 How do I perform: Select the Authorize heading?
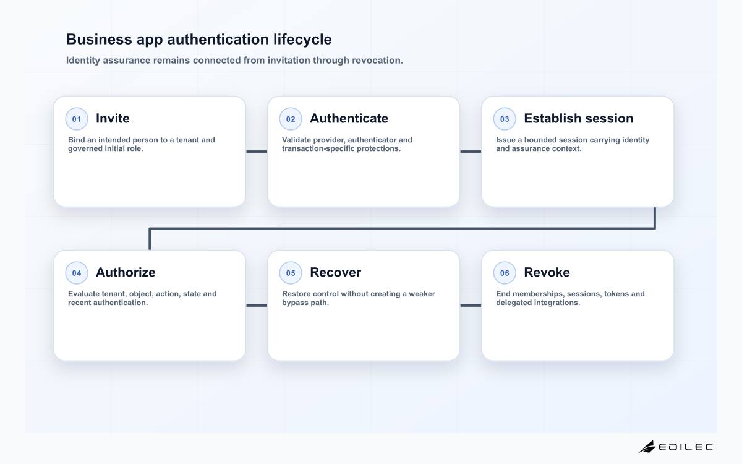point(126,272)
